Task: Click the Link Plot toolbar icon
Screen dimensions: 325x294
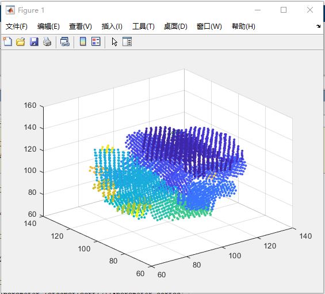Action: point(65,42)
